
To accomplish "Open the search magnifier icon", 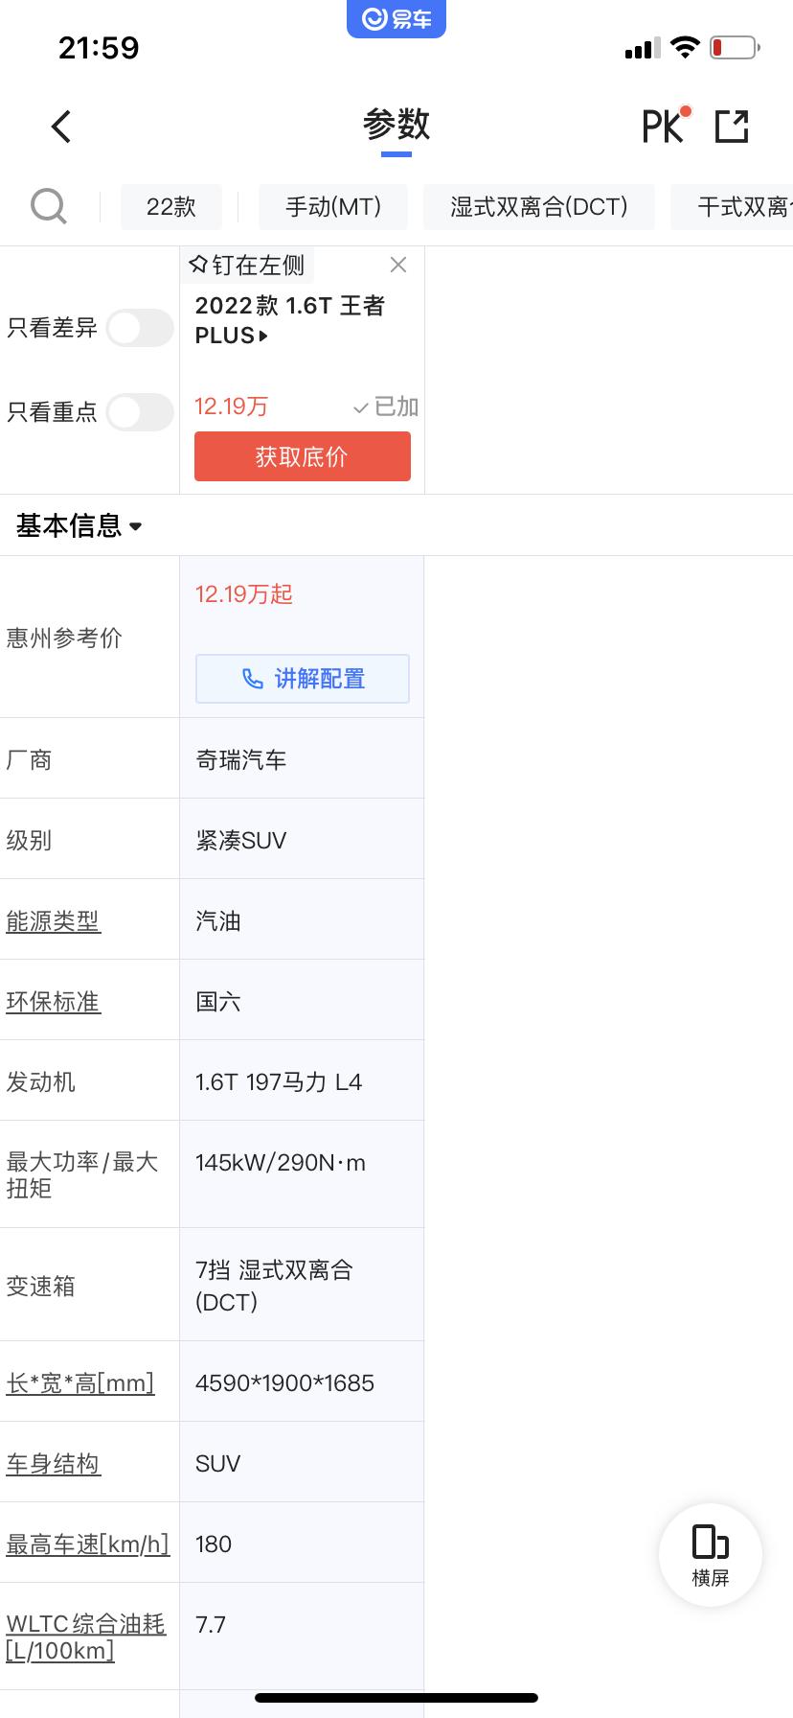I will click(x=49, y=206).
